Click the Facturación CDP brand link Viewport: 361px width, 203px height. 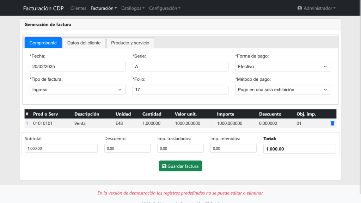[x=43, y=8]
